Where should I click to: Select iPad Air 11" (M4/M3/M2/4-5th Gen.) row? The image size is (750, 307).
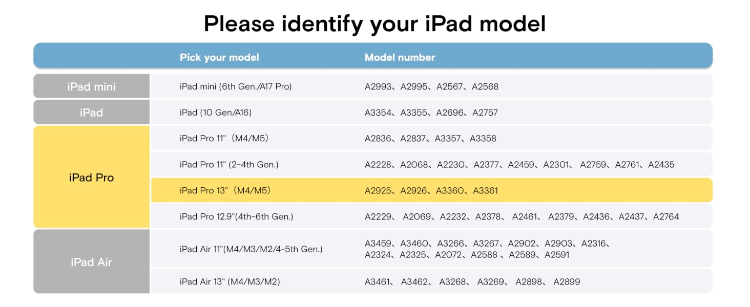click(431, 249)
